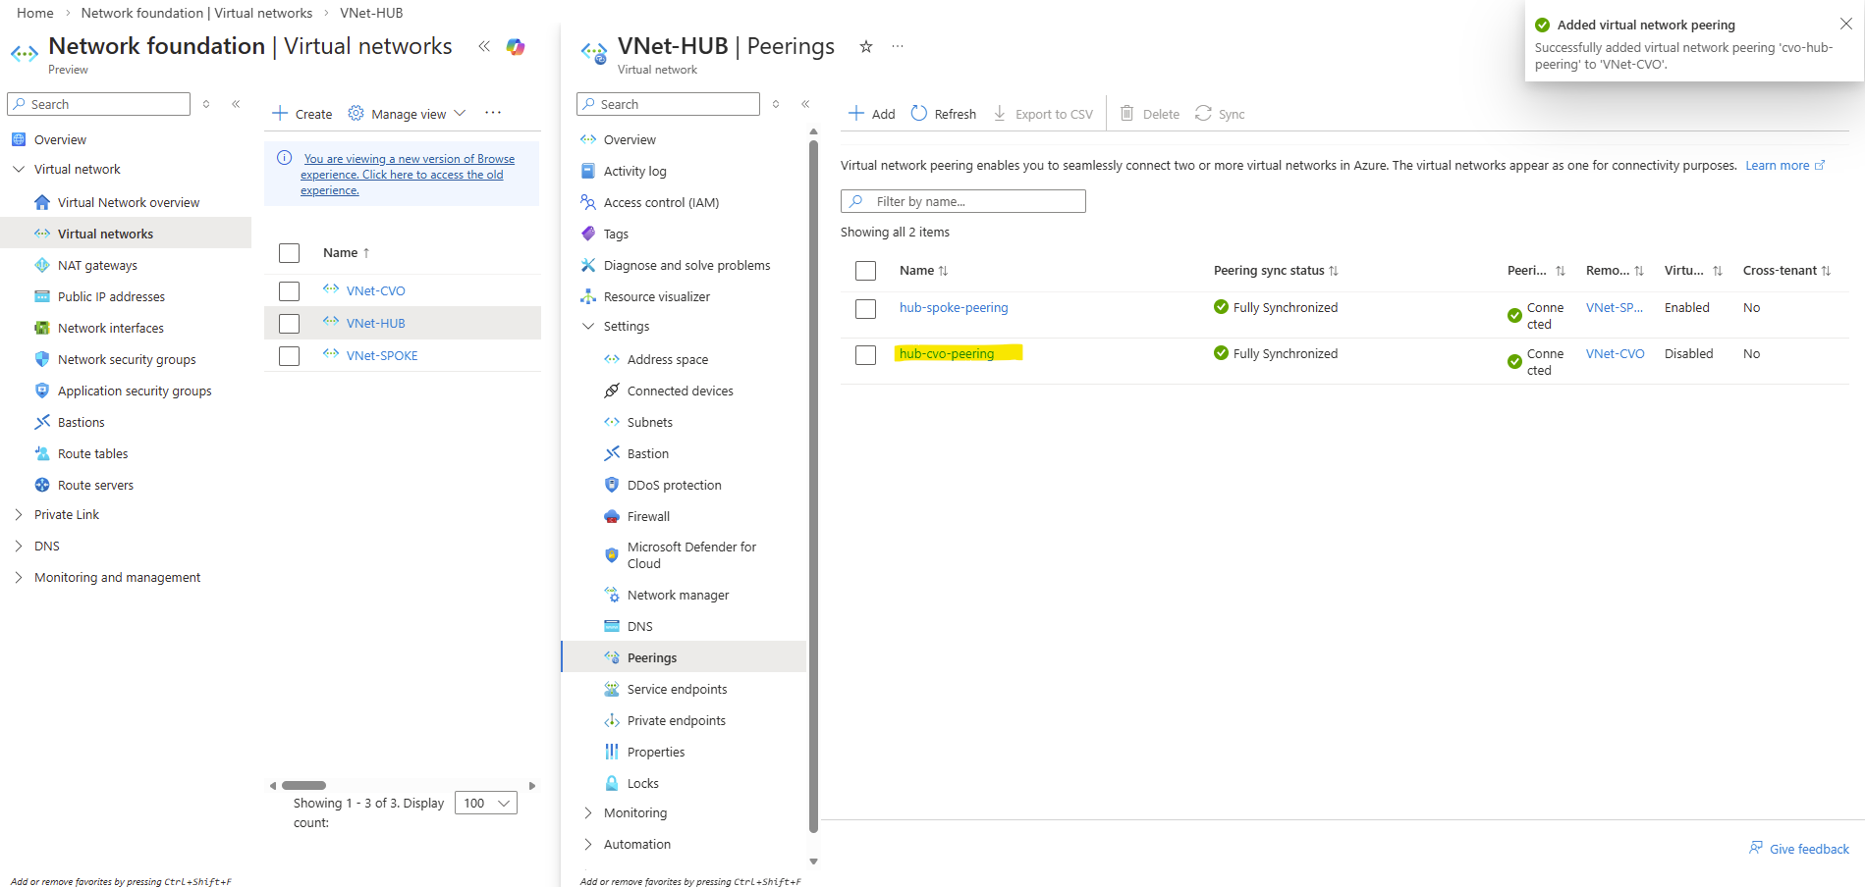Image resolution: width=1865 pixels, height=887 pixels.
Task: Click the Add plus icon for peerings
Action: [x=856, y=114]
